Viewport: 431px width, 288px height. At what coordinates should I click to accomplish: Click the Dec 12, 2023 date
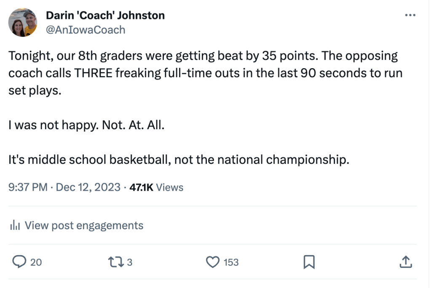click(x=88, y=187)
